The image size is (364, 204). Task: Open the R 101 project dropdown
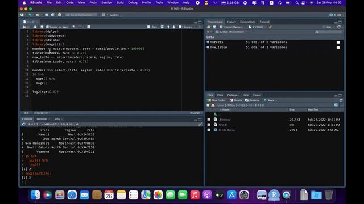pos(337,15)
